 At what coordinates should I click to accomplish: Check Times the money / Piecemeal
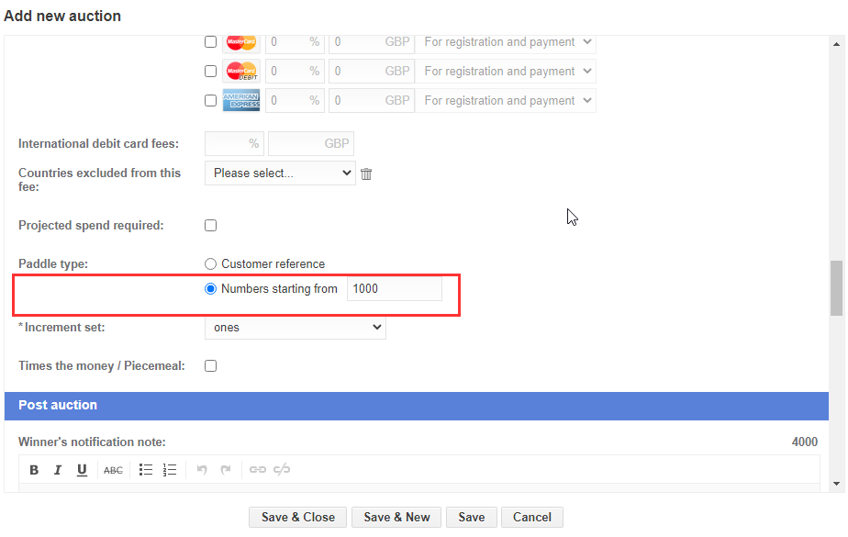point(210,366)
